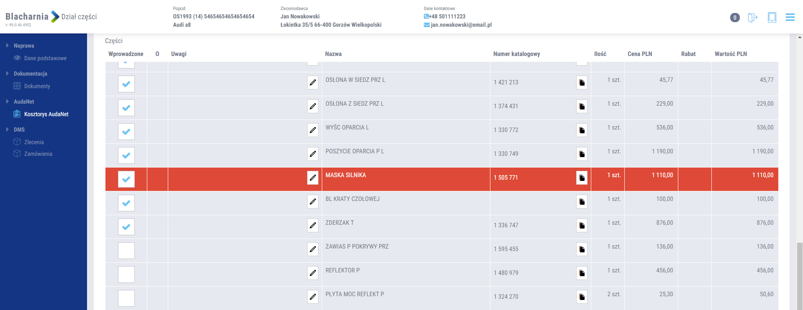
Task: Go to Zamówienia in the sidebar
Action: [x=38, y=154]
